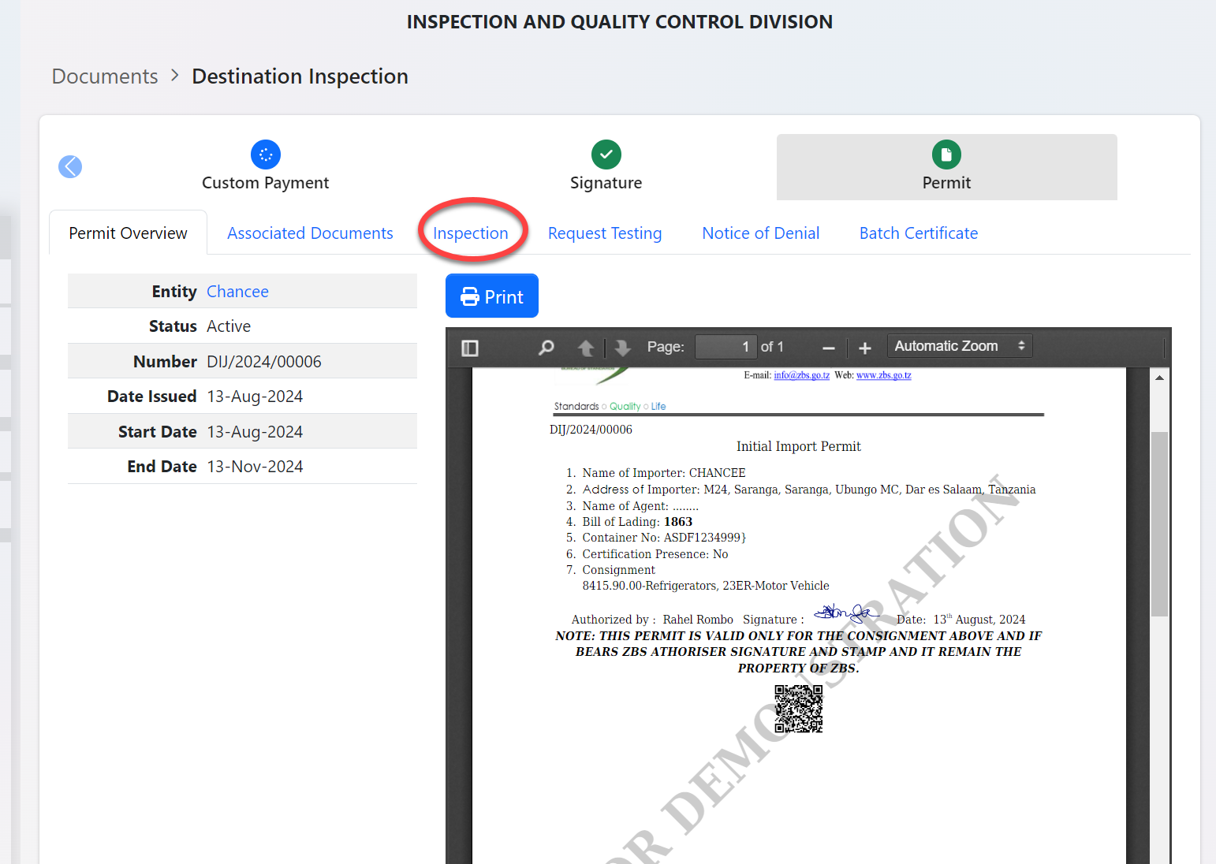Toggle the PDF viewer sidebar
Viewport: 1216px width, 864px height.
tap(470, 348)
